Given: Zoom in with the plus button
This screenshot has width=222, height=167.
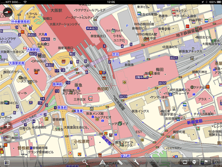Looking at the screenshot, I should tap(8, 126).
